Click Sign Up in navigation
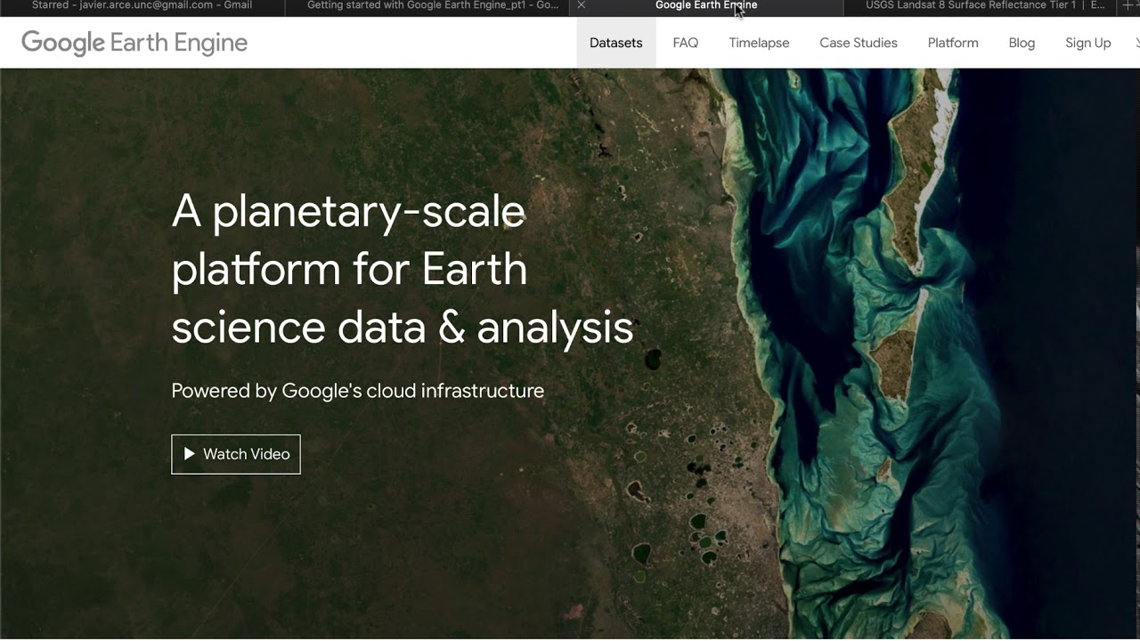The width and height of the screenshot is (1140, 641). click(1087, 43)
